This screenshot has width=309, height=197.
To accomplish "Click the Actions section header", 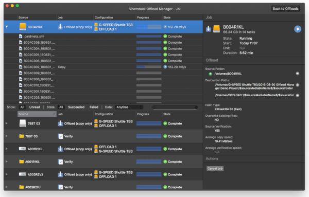I will (212, 158).
